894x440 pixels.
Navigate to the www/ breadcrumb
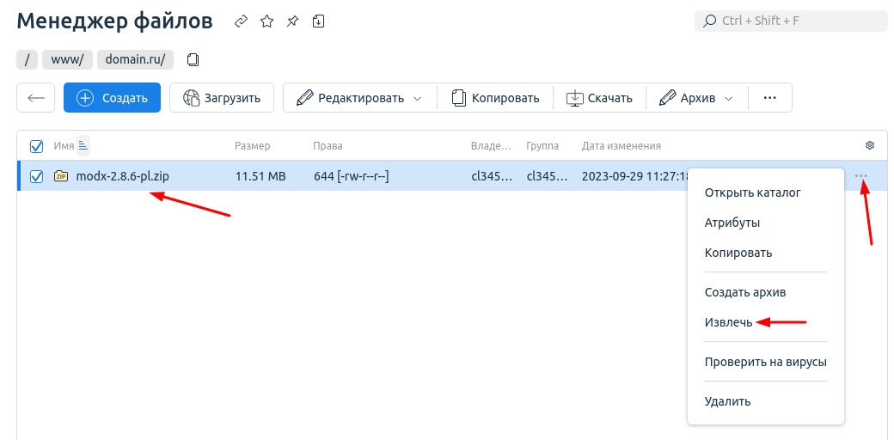[67, 59]
